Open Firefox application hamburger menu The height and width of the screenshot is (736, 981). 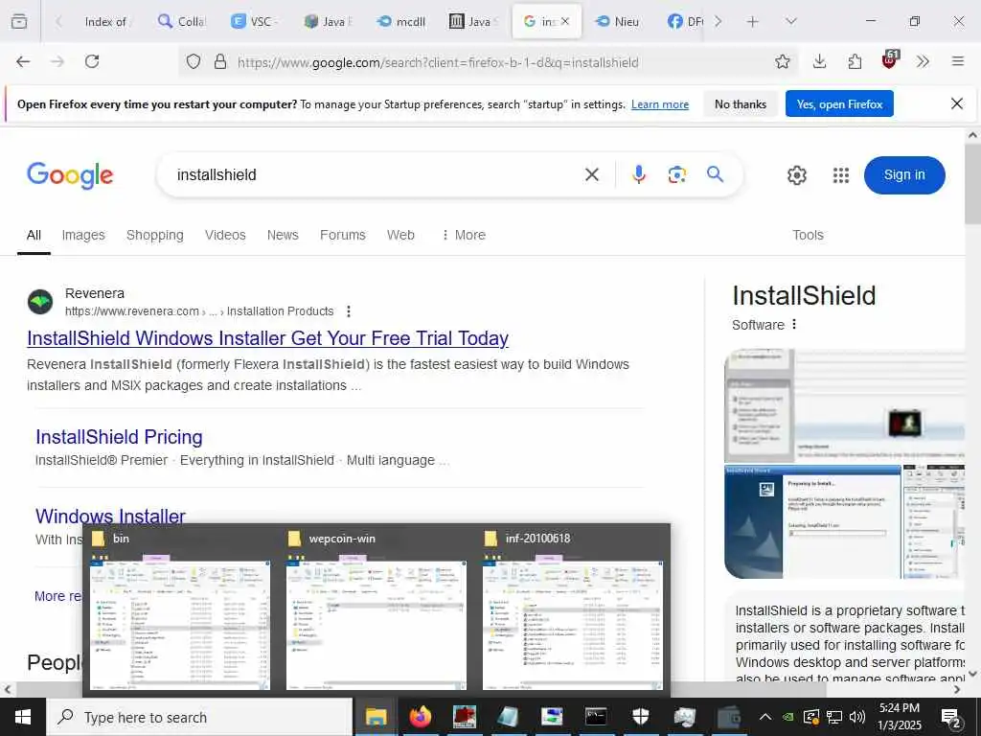[958, 61]
